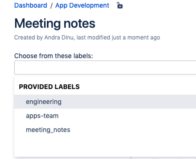
Task: Click the Meeting notes page title
Action: coord(55,23)
